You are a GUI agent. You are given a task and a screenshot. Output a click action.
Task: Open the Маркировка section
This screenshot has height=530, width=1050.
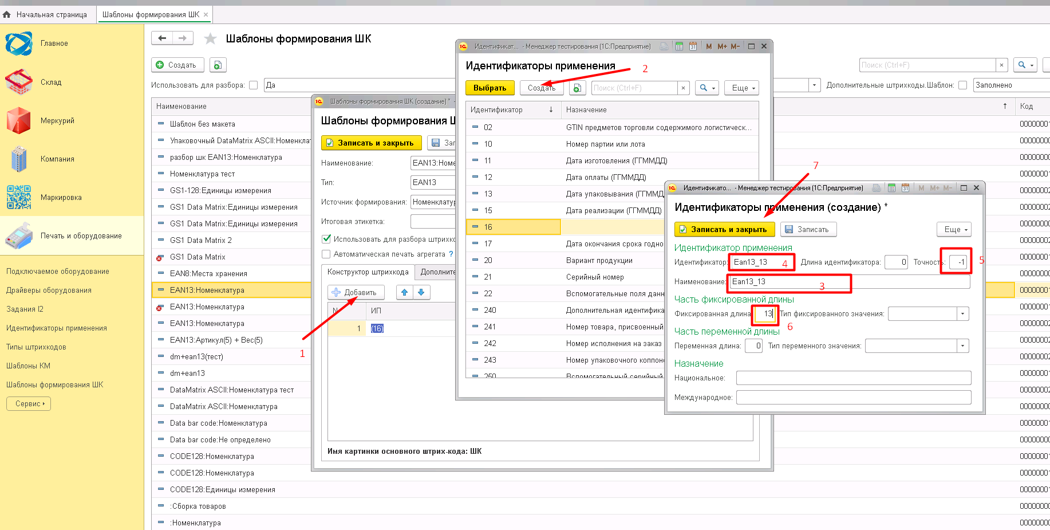point(61,197)
